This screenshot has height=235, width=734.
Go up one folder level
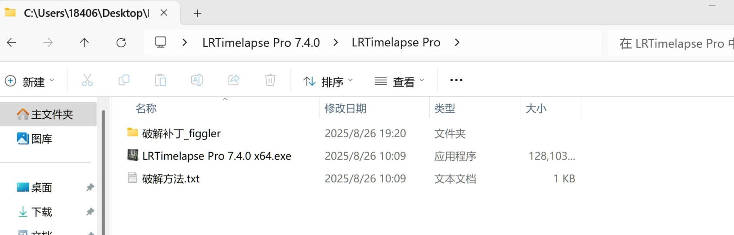pyautogui.click(x=84, y=43)
